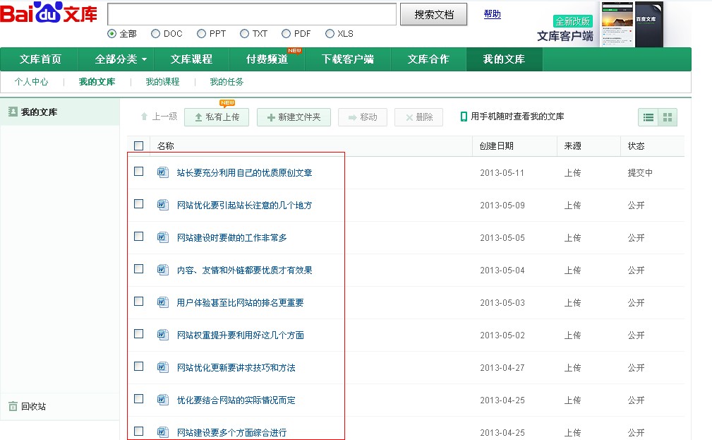Click the 搜索文档 search button
This screenshot has height=440, width=712.
click(433, 15)
